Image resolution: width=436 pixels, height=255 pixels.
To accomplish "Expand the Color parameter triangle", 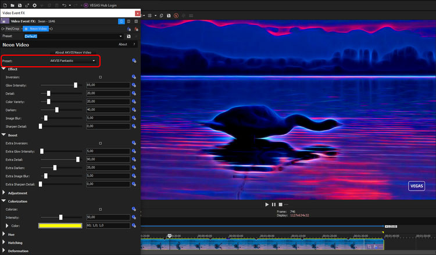I will click(7, 226).
